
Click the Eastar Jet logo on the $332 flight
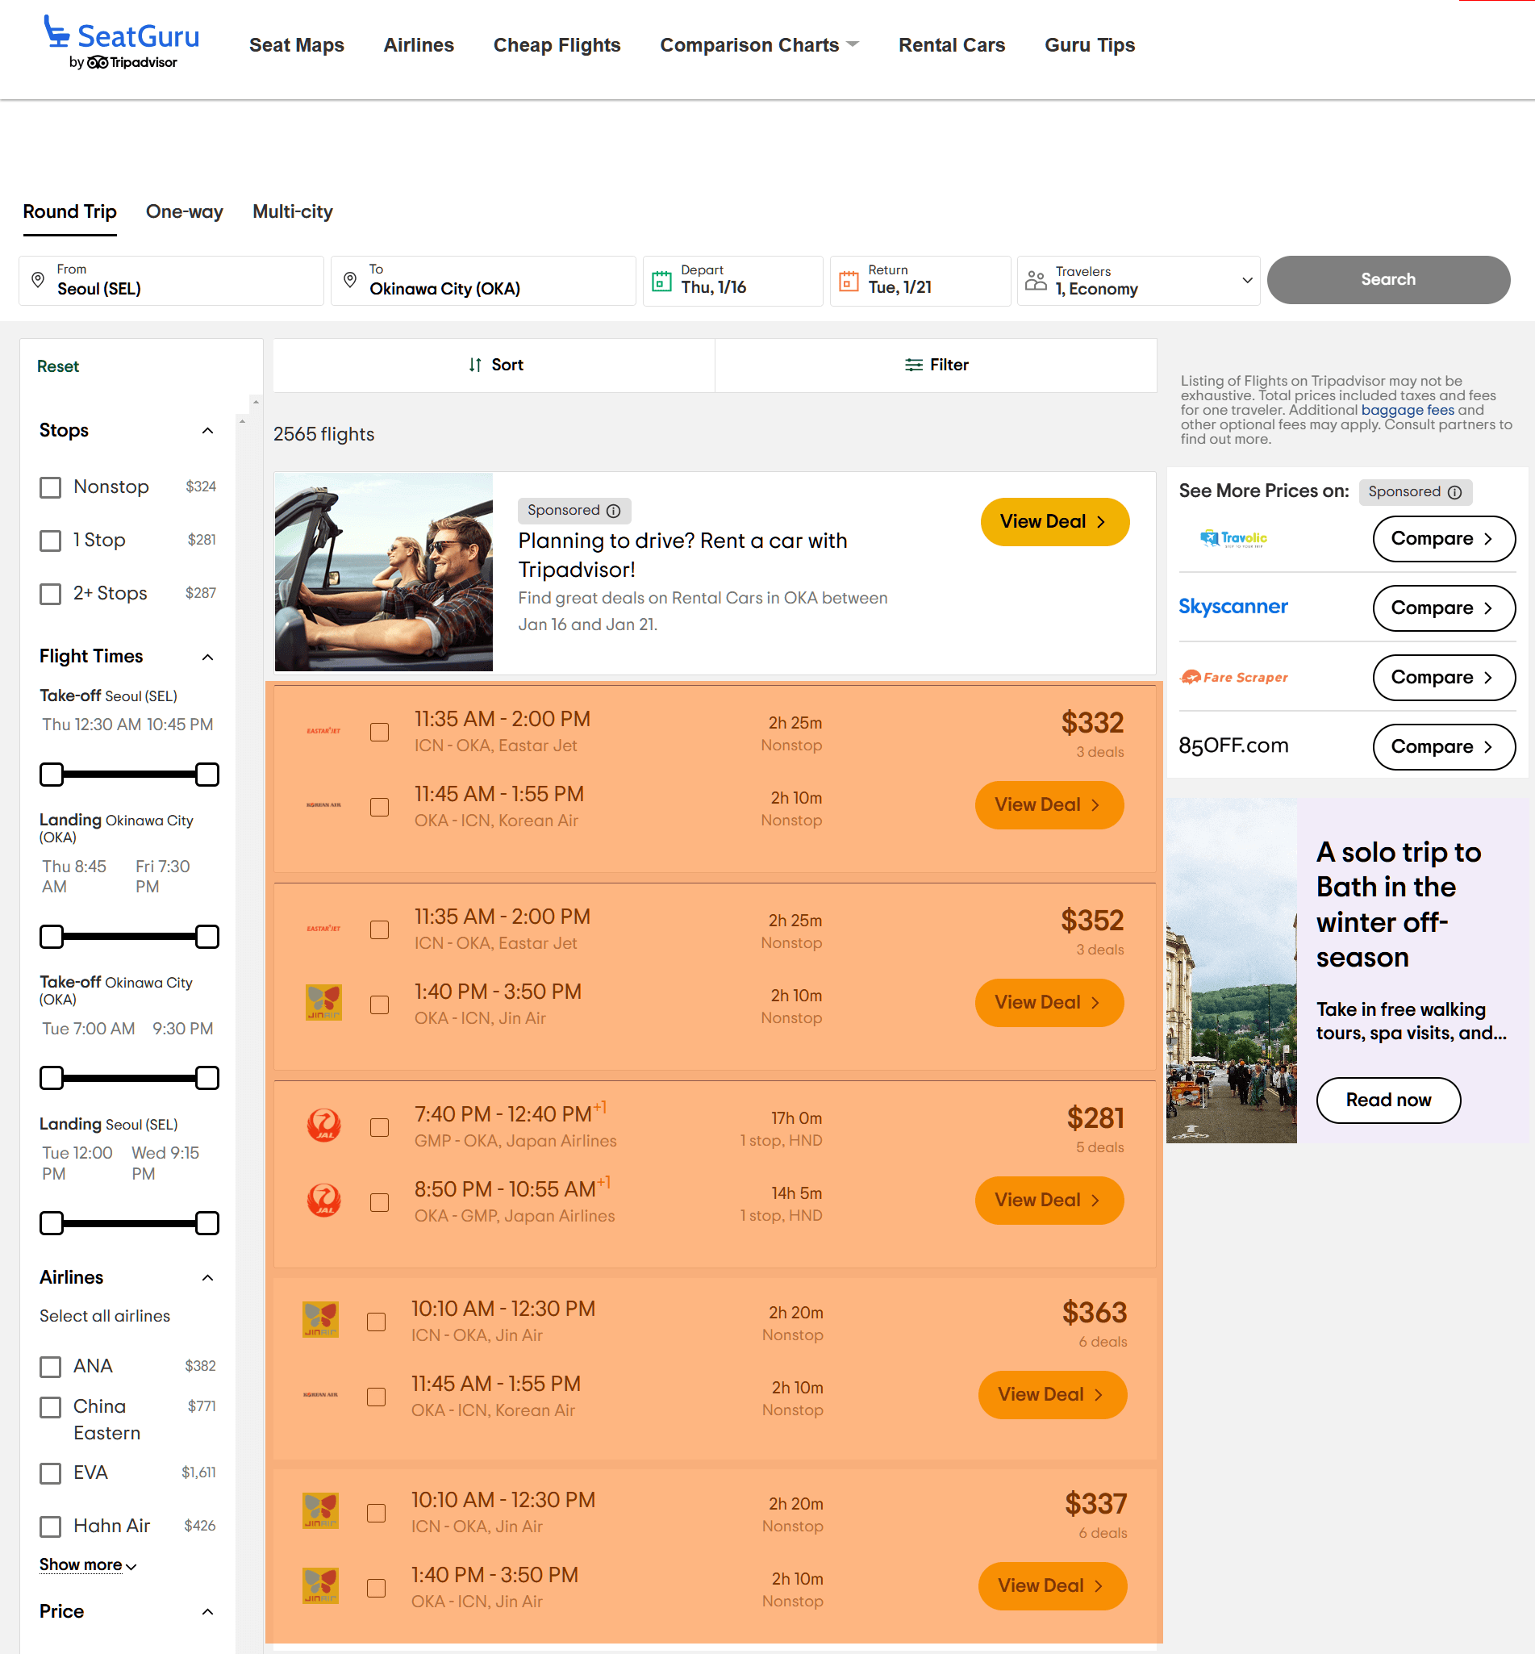[323, 731]
